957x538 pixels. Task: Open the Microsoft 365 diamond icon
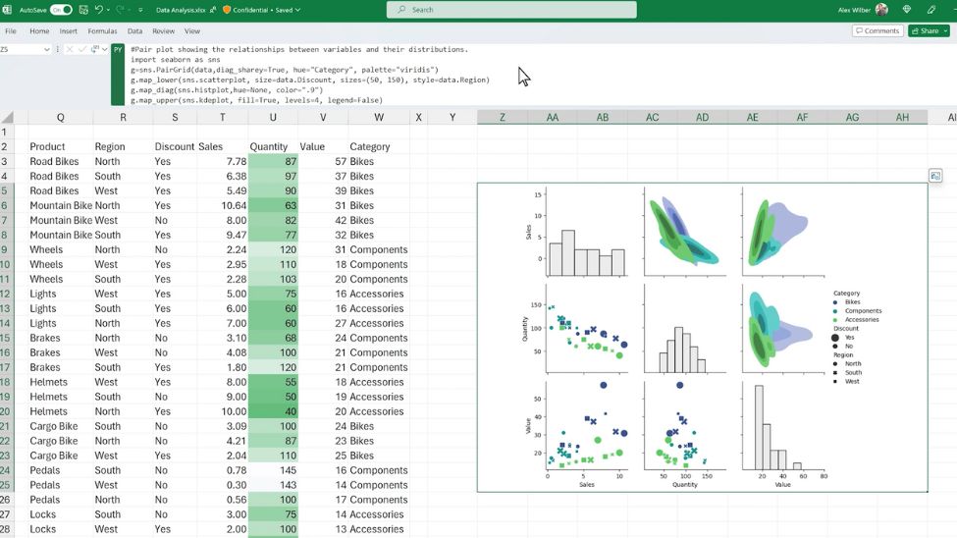(906, 10)
